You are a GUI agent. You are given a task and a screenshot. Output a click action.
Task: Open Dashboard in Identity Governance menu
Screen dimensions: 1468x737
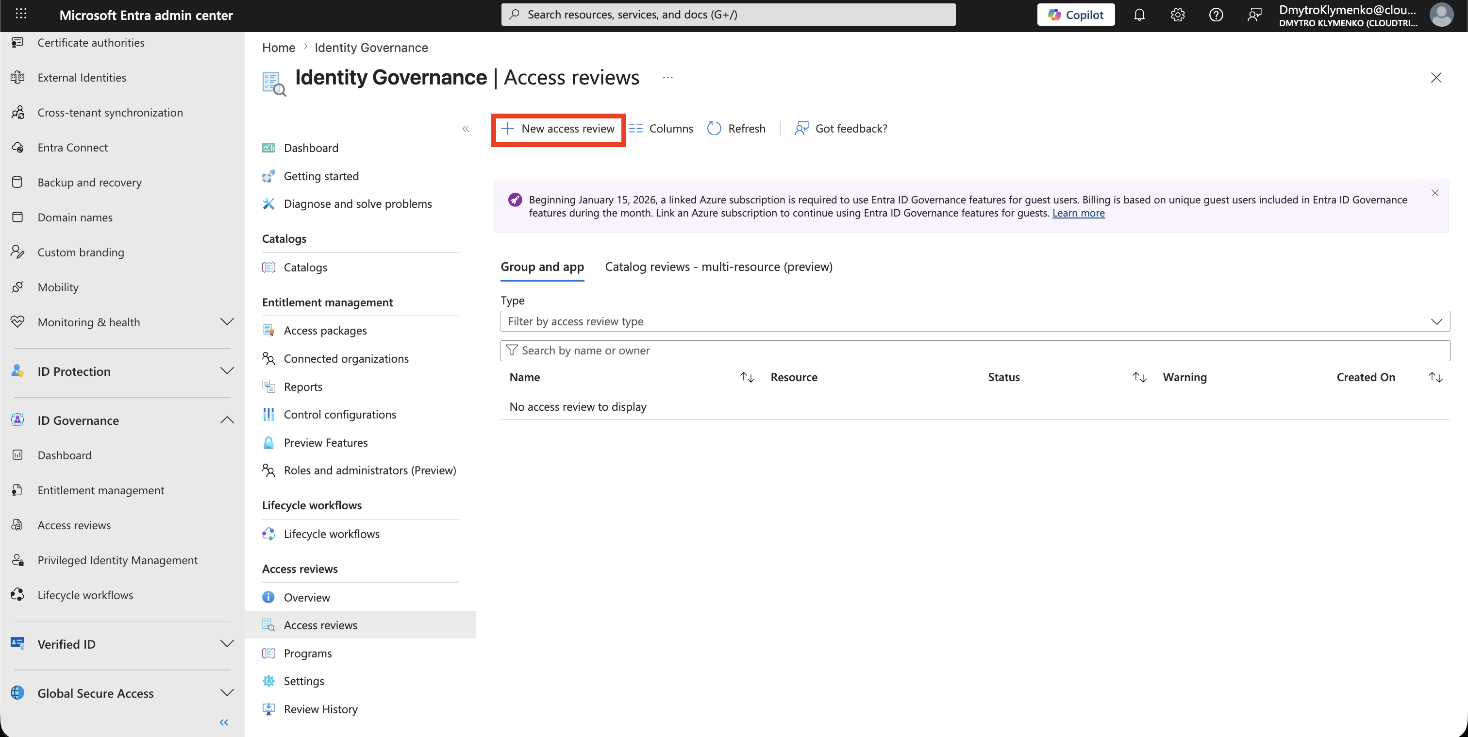311,148
